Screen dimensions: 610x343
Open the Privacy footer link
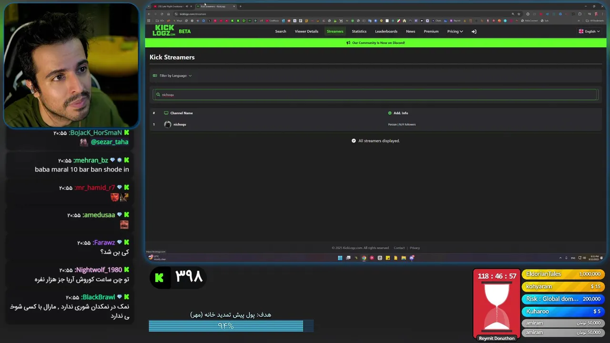(x=415, y=248)
